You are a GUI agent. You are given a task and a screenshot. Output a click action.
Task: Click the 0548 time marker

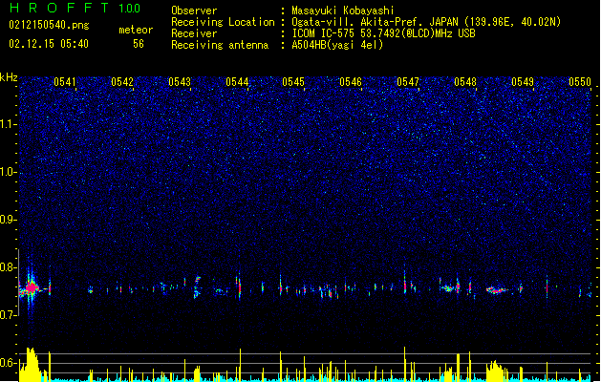465,82
